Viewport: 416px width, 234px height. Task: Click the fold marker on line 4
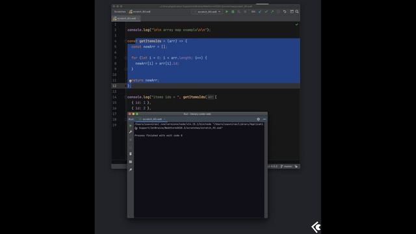[125, 41]
